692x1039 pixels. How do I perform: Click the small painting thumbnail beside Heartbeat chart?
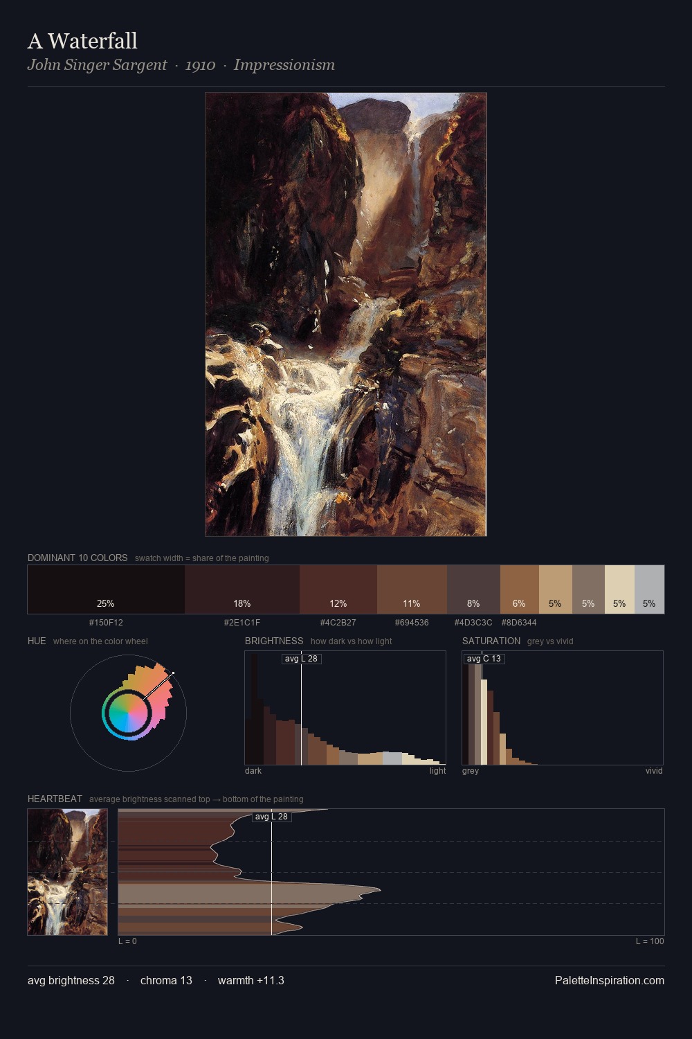[x=67, y=872]
